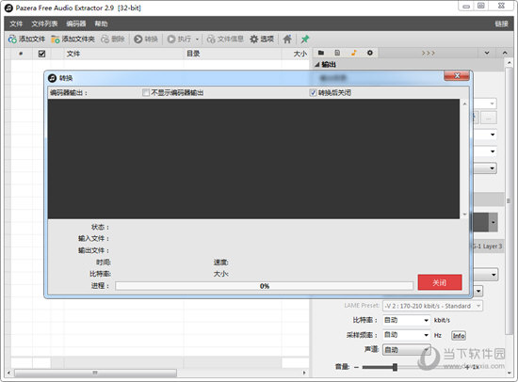Toggle the select-all checkbox in the file list header
The height and width of the screenshot is (382, 518).
(x=41, y=54)
